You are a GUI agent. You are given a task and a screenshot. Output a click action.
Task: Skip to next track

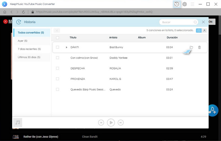(121, 122)
